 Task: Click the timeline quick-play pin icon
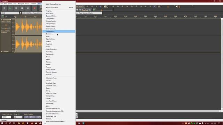click(x=3, y=16)
